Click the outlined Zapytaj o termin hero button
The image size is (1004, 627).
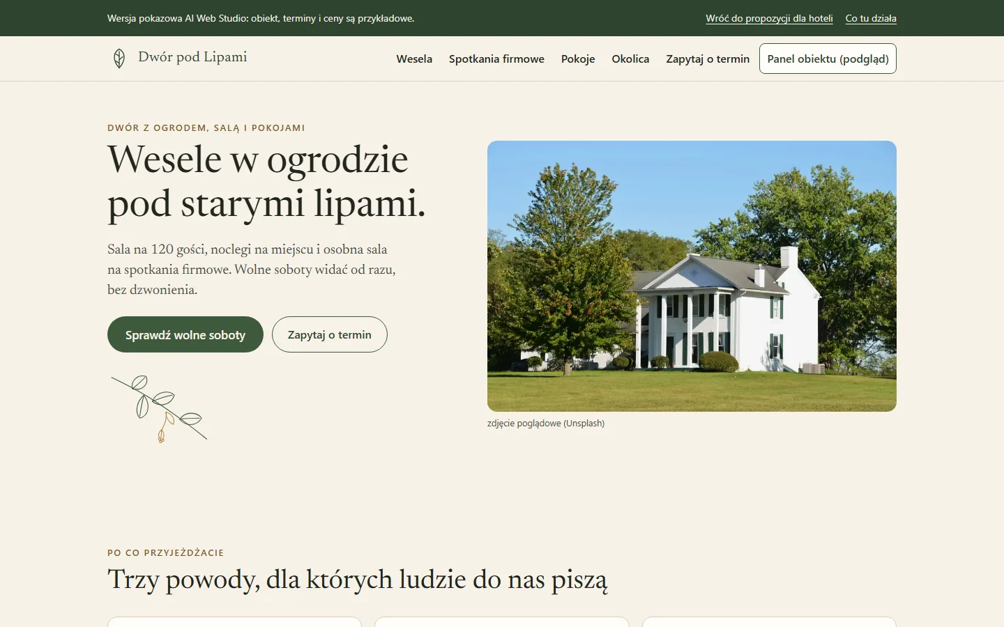(329, 334)
